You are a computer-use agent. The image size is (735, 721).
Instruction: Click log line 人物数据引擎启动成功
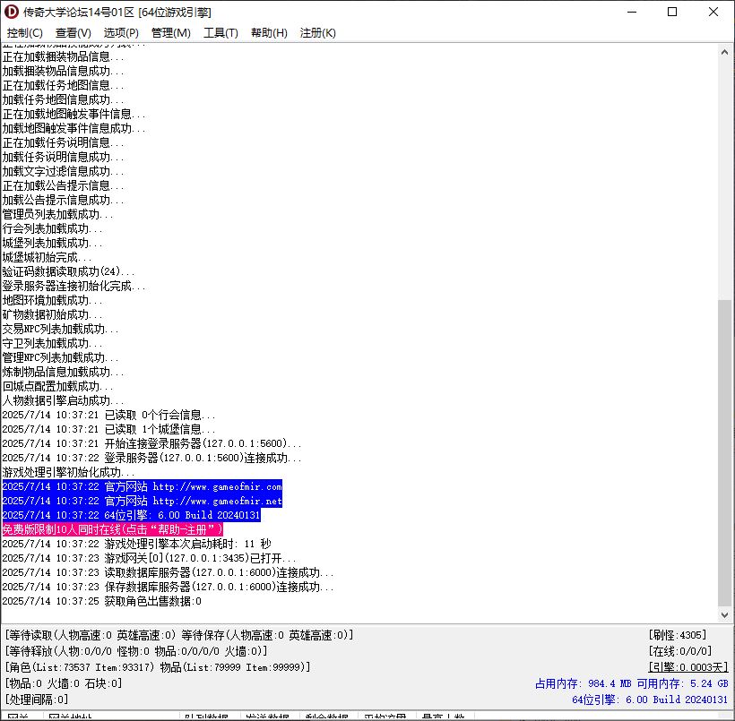[x=64, y=400]
